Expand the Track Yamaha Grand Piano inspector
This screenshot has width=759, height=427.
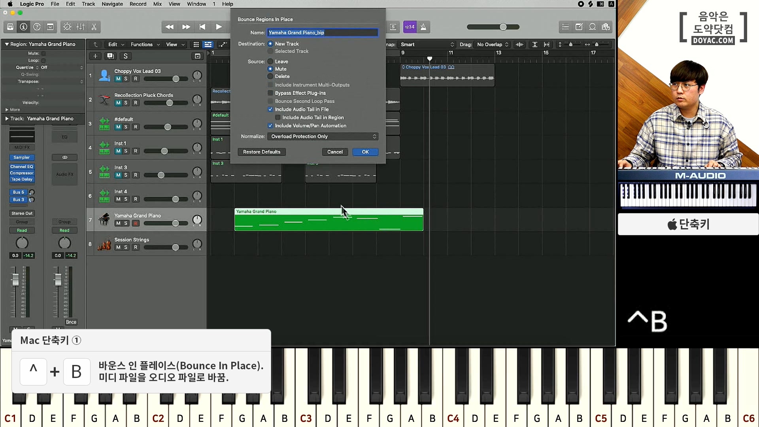[x=7, y=119]
